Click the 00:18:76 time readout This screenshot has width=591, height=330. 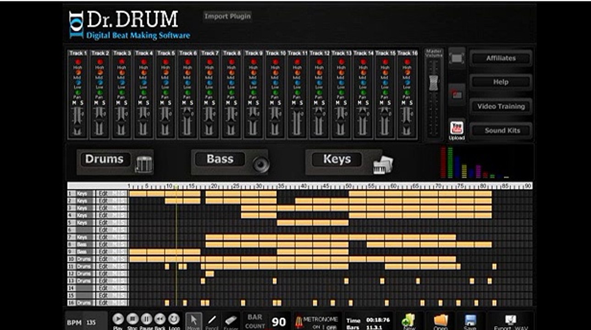378,320
